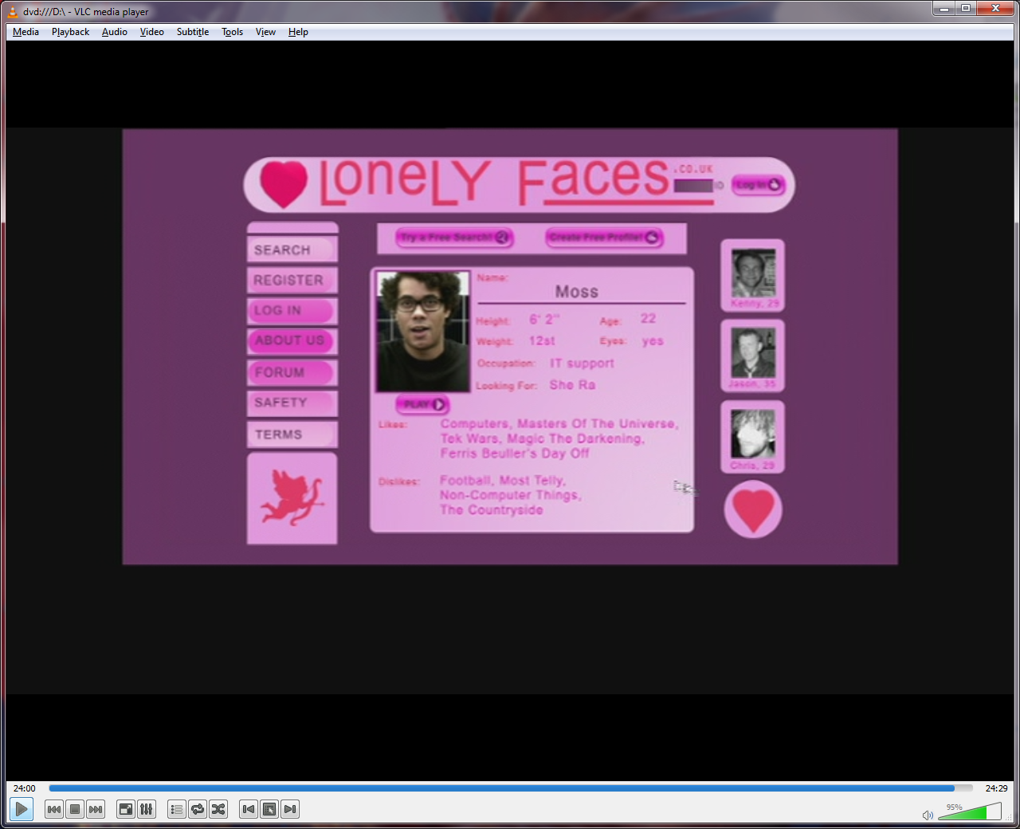The height and width of the screenshot is (829, 1020).
Task: Toggle the playlist view
Action: tap(177, 810)
